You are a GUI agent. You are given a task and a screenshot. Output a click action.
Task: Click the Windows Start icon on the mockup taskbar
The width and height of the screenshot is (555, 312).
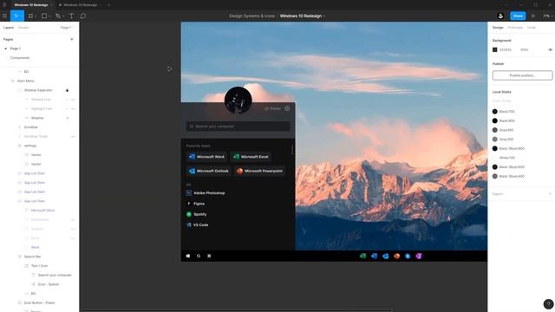188,256
